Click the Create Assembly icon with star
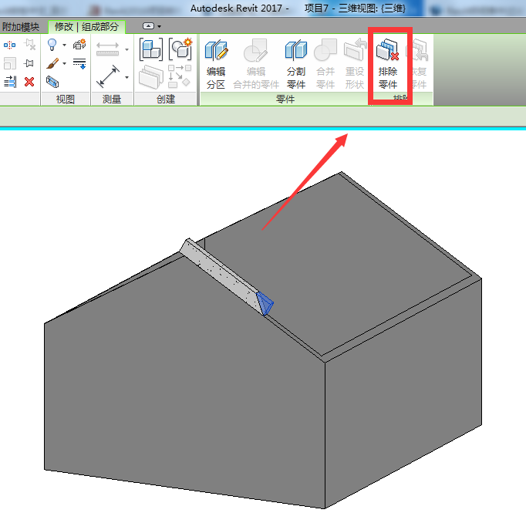This screenshot has height=513, width=526. pos(180,50)
